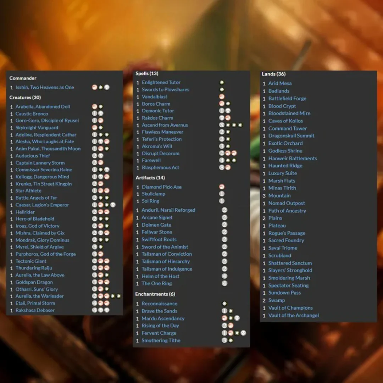Open the Isshin, Two Heavens as One card link

(x=45, y=87)
